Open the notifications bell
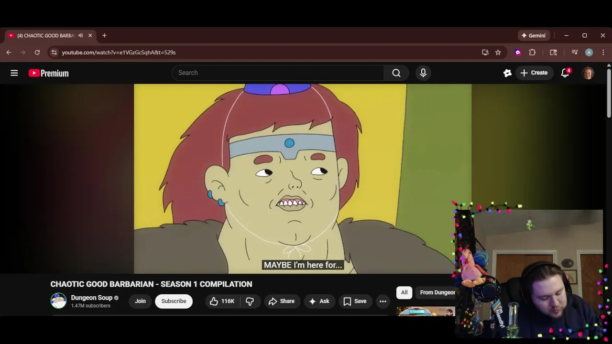The image size is (612, 344). [x=565, y=73]
